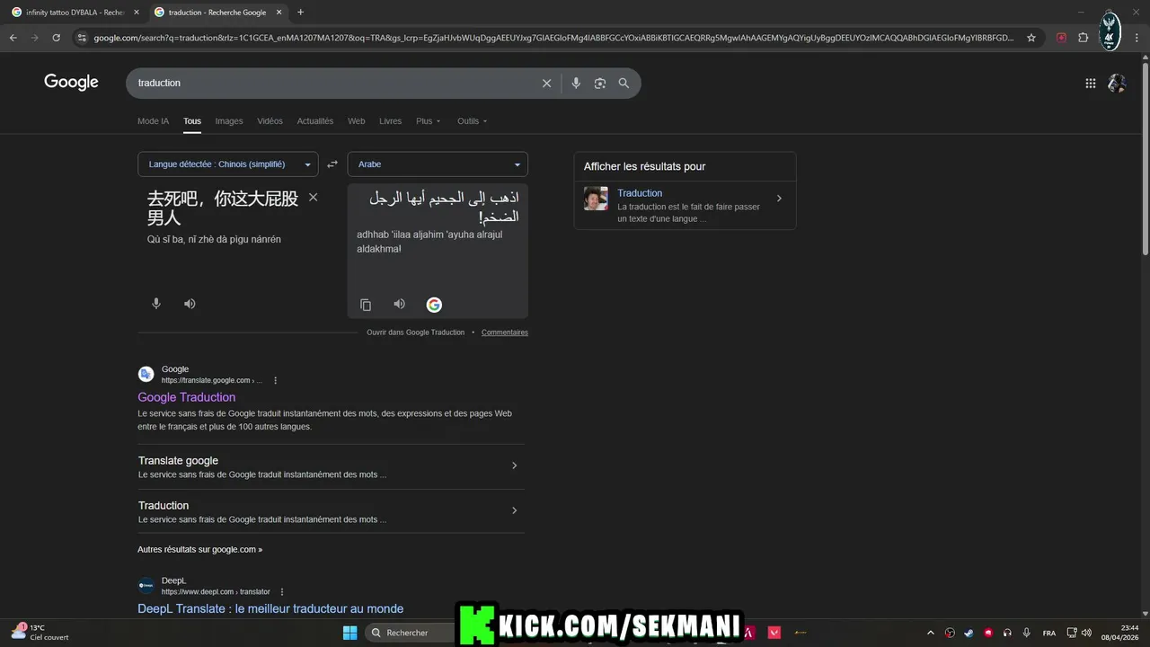
Task: Open the Traduction knowledge panel chevron
Action: [779, 199]
